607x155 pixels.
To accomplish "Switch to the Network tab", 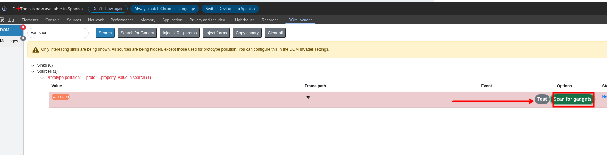I will (96, 20).
